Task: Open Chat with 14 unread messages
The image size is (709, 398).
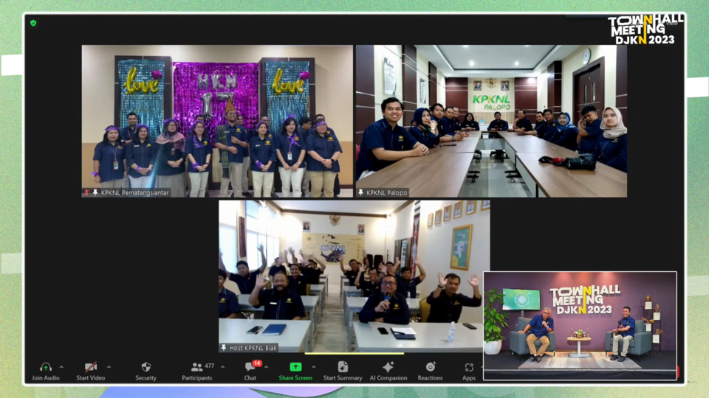Action: [x=250, y=367]
